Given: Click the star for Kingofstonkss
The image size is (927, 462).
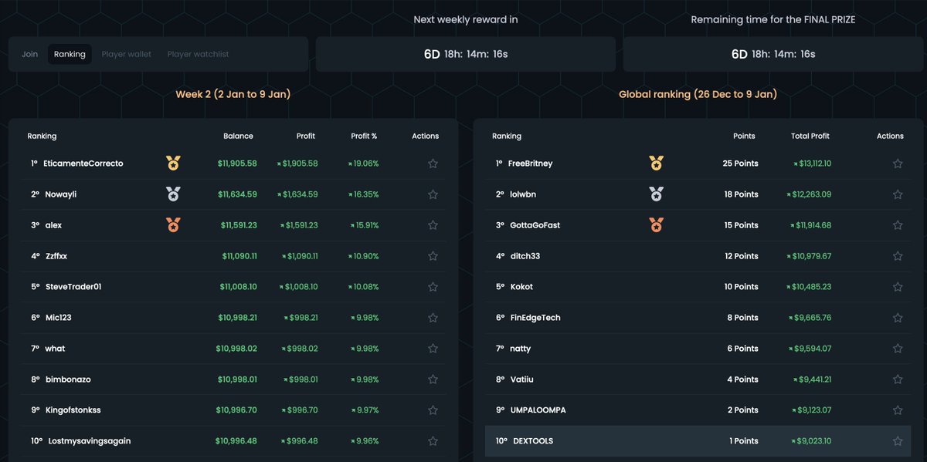Looking at the screenshot, I should coord(433,410).
